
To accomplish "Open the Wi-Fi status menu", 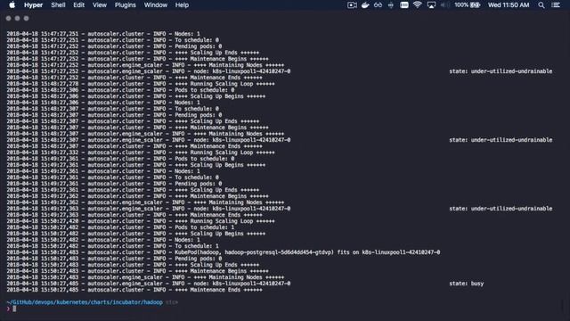I will tap(418, 5).
